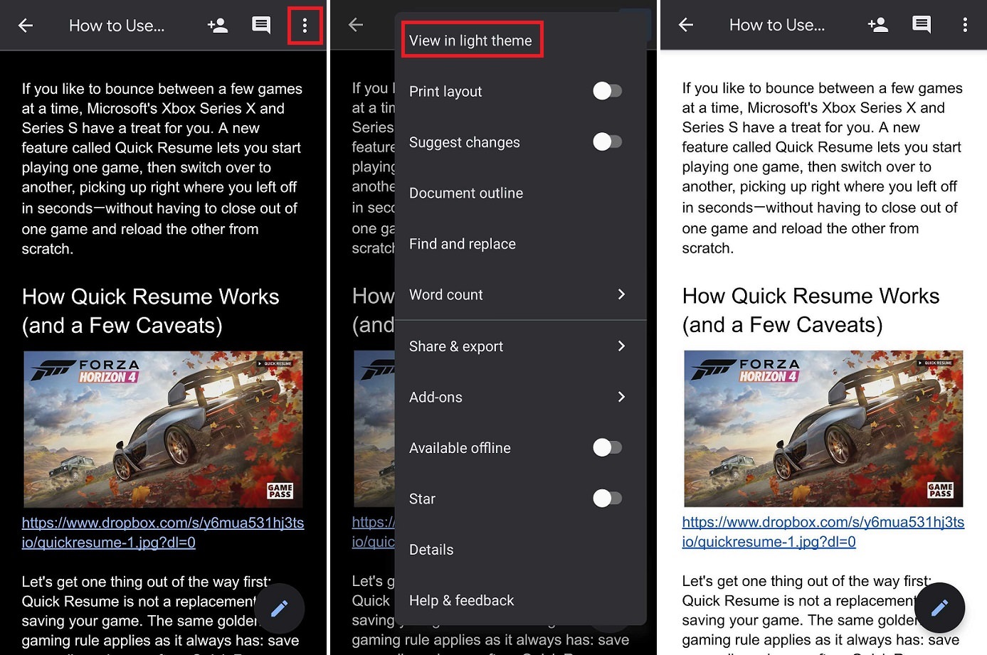Tap the Print layout label text
The height and width of the screenshot is (655, 987).
(445, 92)
